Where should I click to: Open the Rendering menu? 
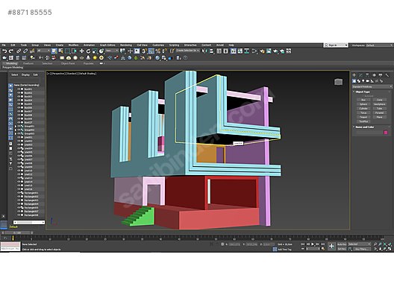point(126,45)
